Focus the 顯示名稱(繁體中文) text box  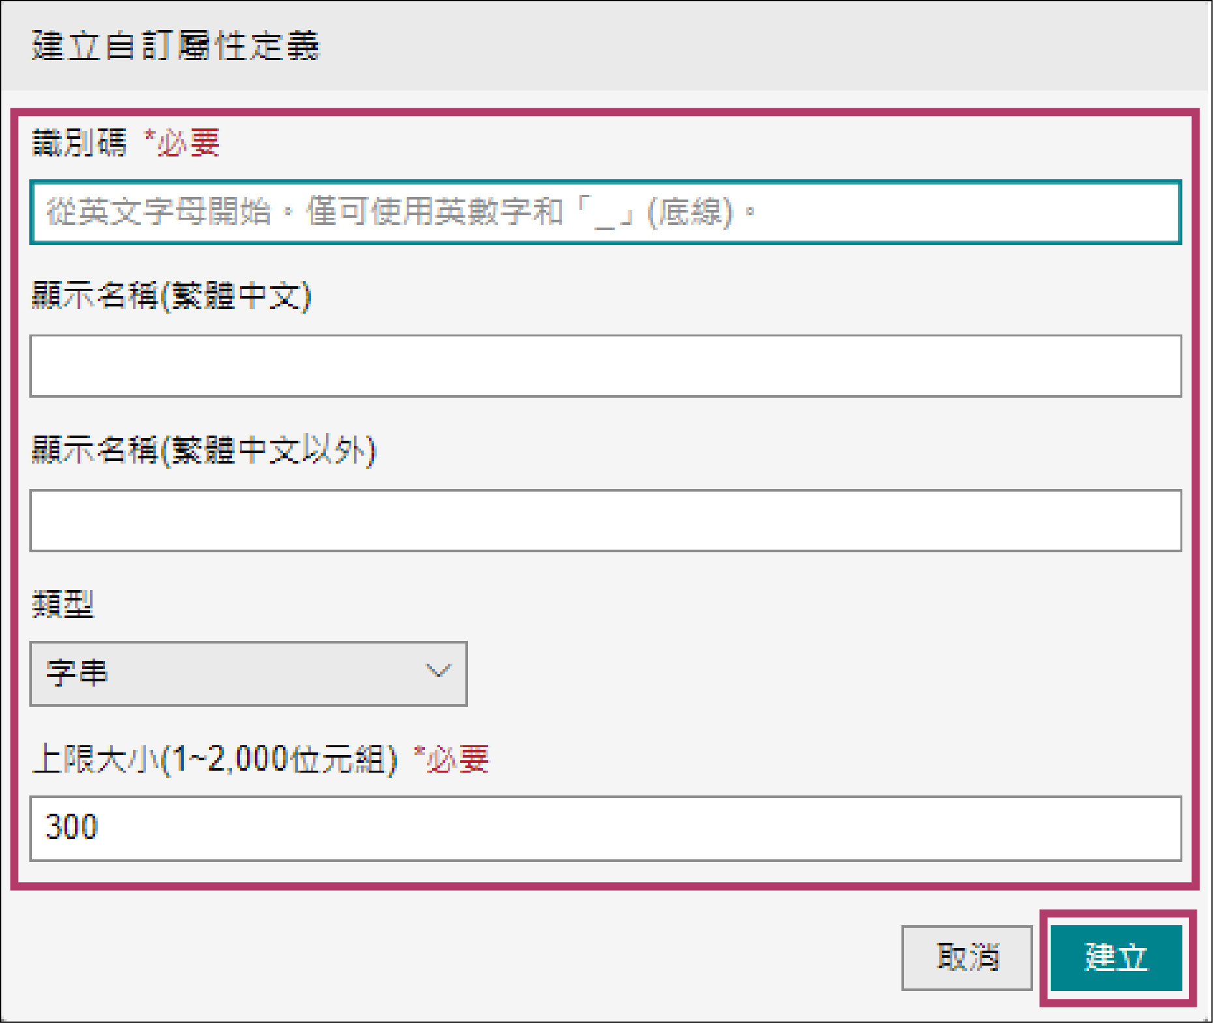pos(605,366)
